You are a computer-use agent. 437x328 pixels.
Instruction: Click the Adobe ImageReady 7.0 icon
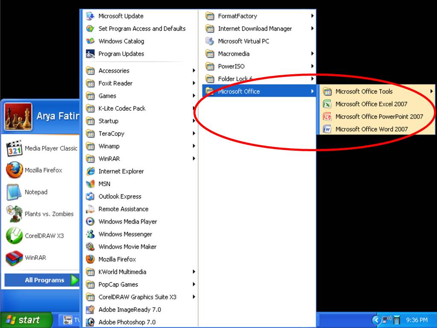click(90, 310)
